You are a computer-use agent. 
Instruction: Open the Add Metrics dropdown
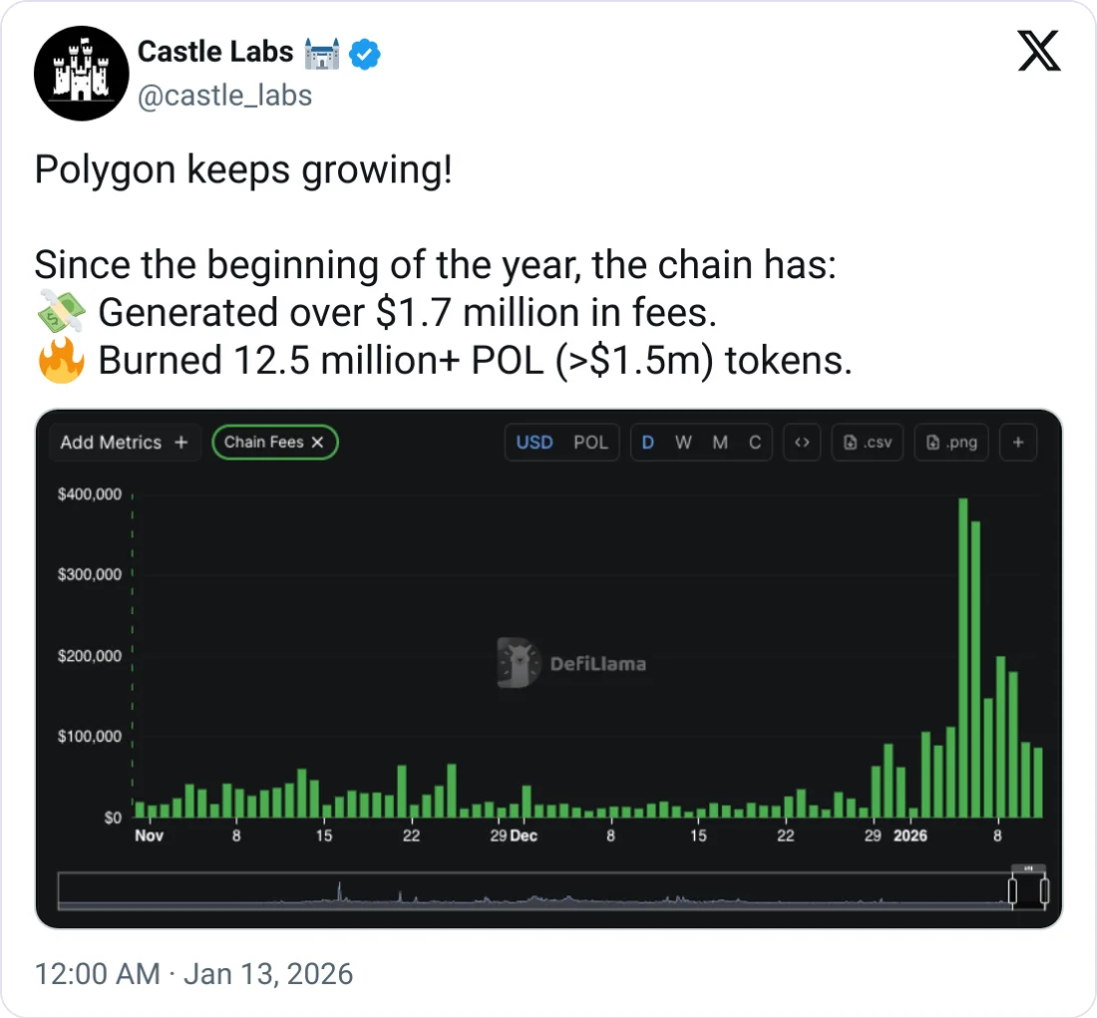pyautogui.click(x=124, y=443)
